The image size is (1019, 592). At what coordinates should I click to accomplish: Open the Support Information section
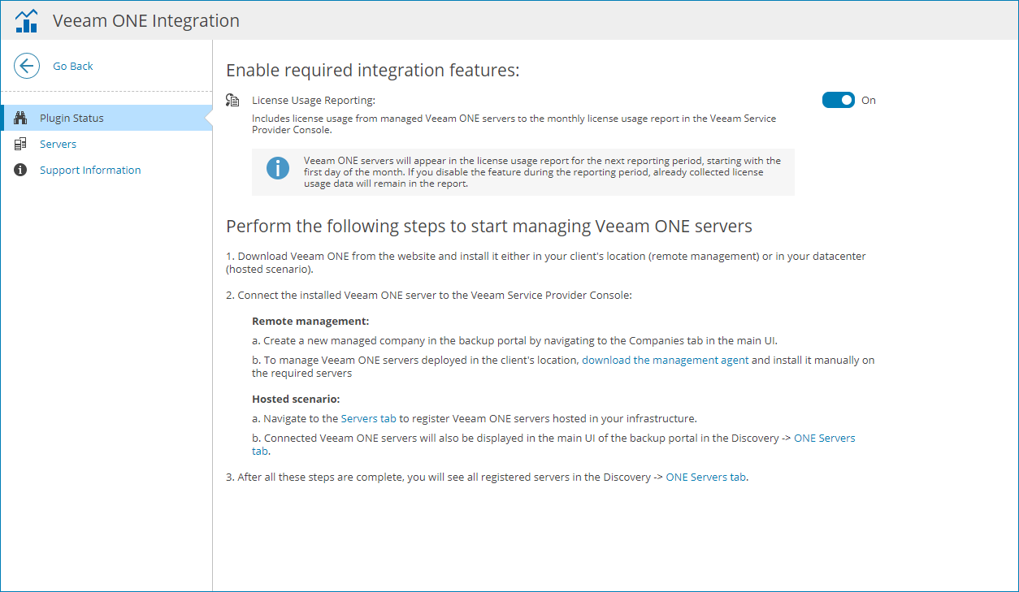point(90,171)
